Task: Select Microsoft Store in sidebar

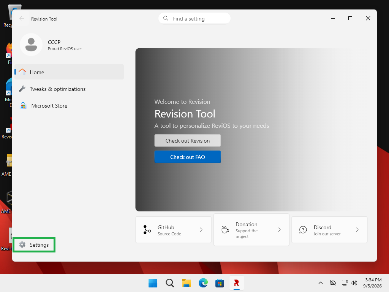Action: coord(69,106)
